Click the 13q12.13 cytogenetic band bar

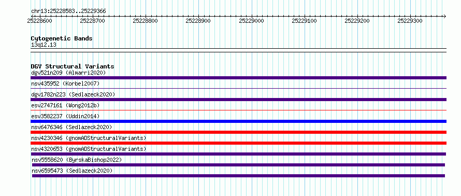pyautogui.click(x=238, y=50)
